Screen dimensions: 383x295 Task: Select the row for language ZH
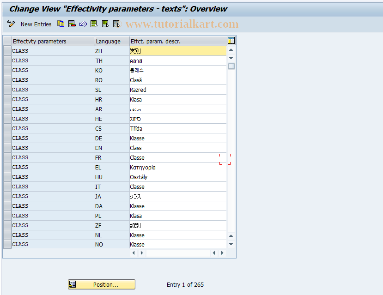pos(7,51)
